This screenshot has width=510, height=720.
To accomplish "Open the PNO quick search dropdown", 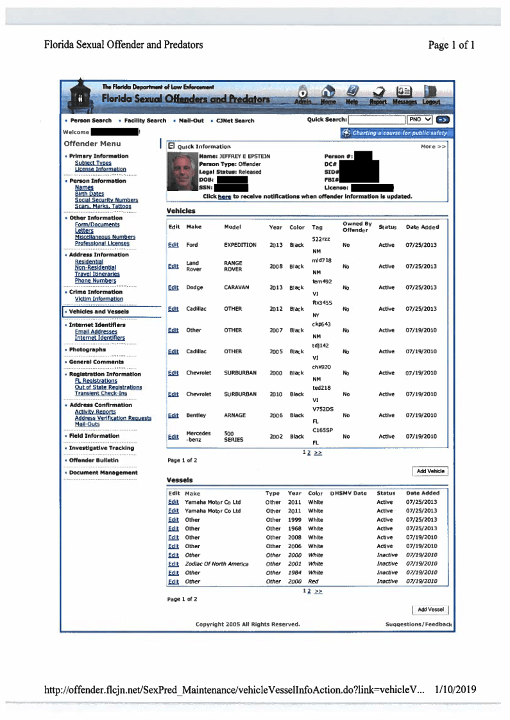I will pyautogui.click(x=420, y=120).
